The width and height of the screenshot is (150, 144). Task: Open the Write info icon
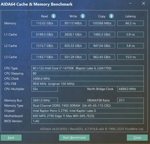[82, 16]
